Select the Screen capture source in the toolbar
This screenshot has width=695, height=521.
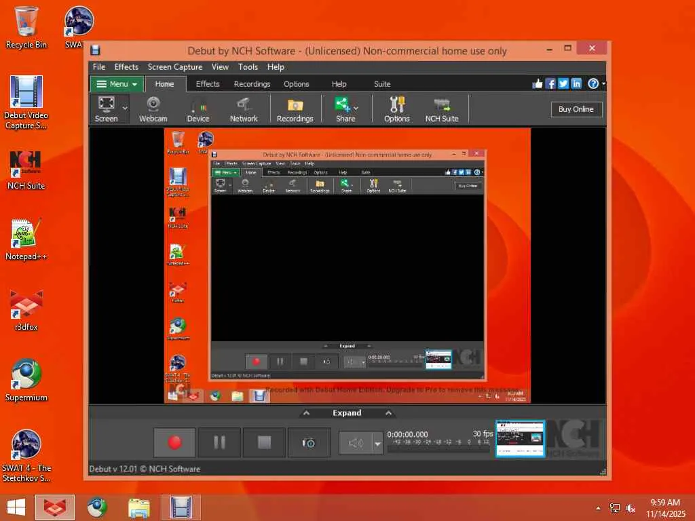pyautogui.click(x=106, y=109)
